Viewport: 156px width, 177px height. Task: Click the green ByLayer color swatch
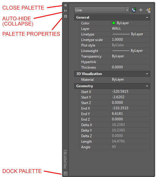pyautogui.click(x=114, y=23)
